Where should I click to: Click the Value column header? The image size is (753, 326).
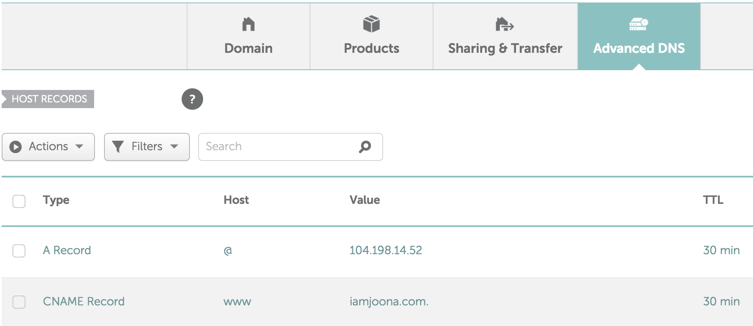[365, 200]
